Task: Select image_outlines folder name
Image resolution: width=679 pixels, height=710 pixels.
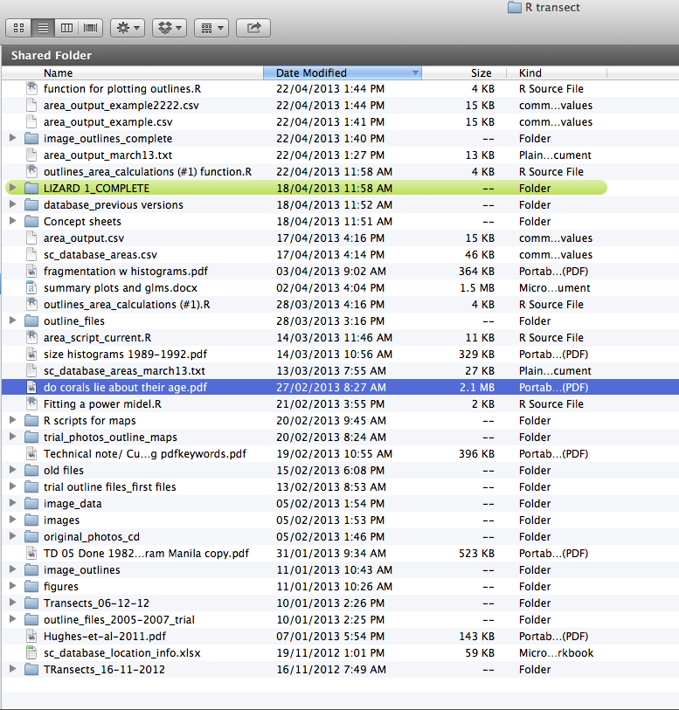Action: (82, 569)
